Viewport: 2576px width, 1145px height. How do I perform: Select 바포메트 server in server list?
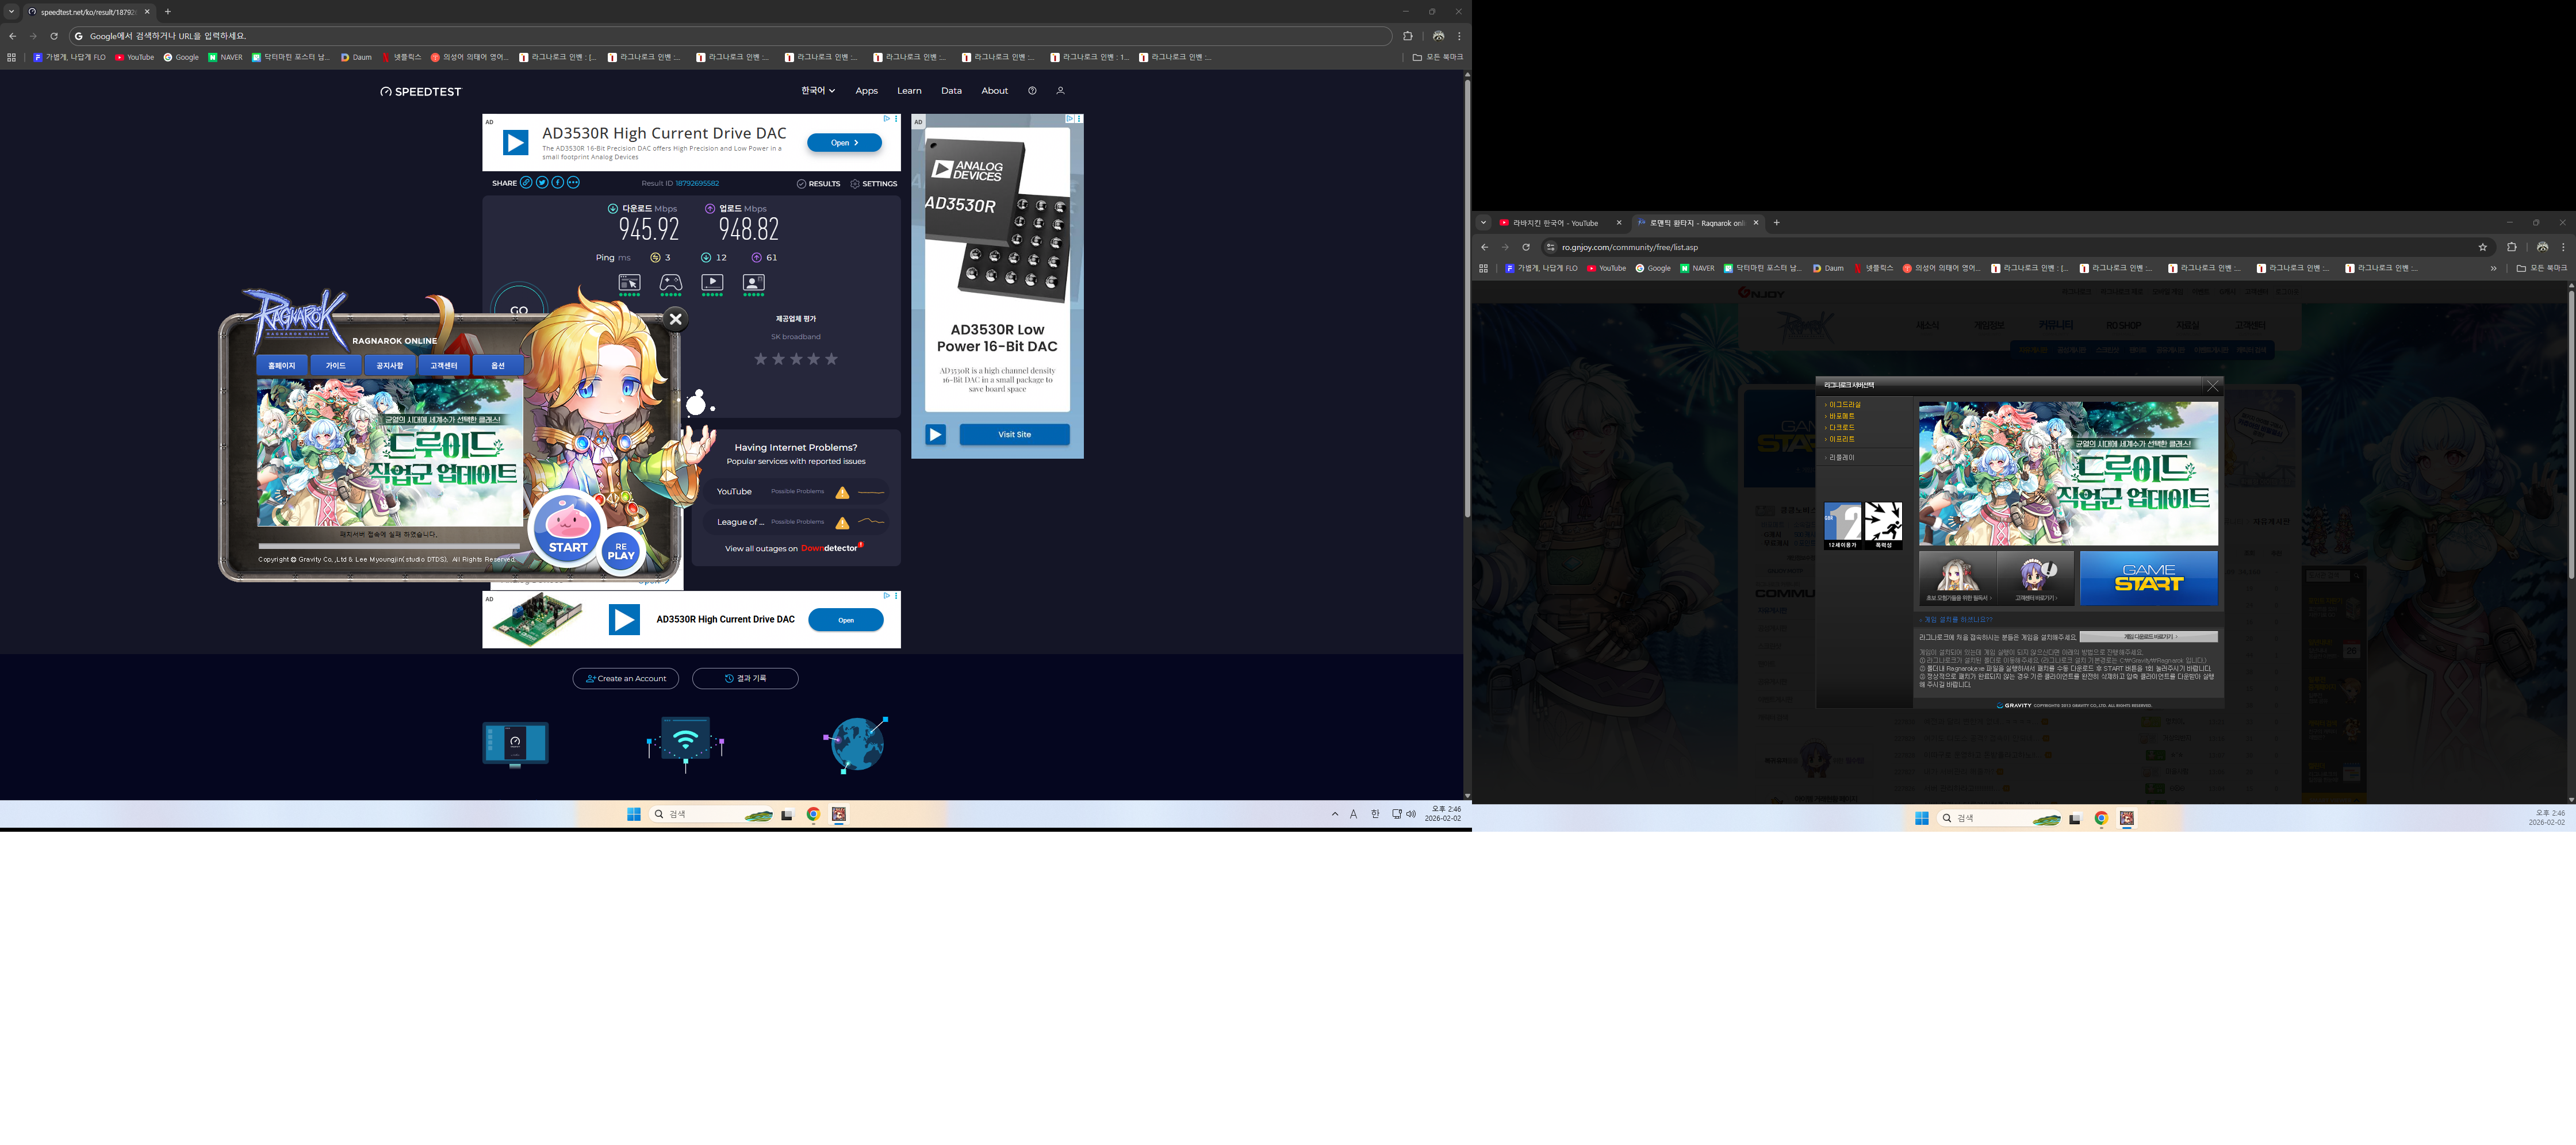coord(1841,416)
